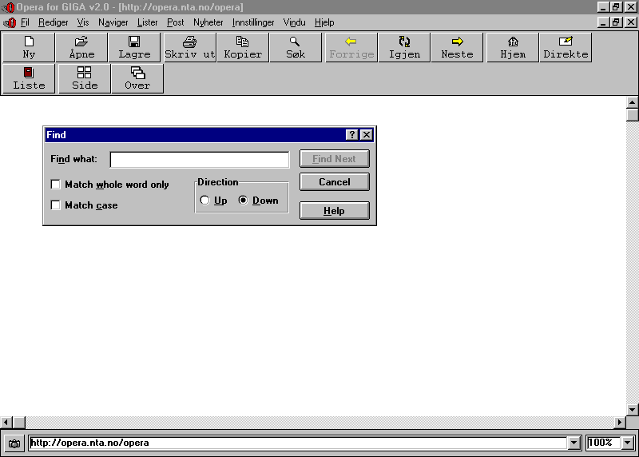This screenshot has width=639, height=457.
Task: Minimize the inner document window
Action: [603, 22]
